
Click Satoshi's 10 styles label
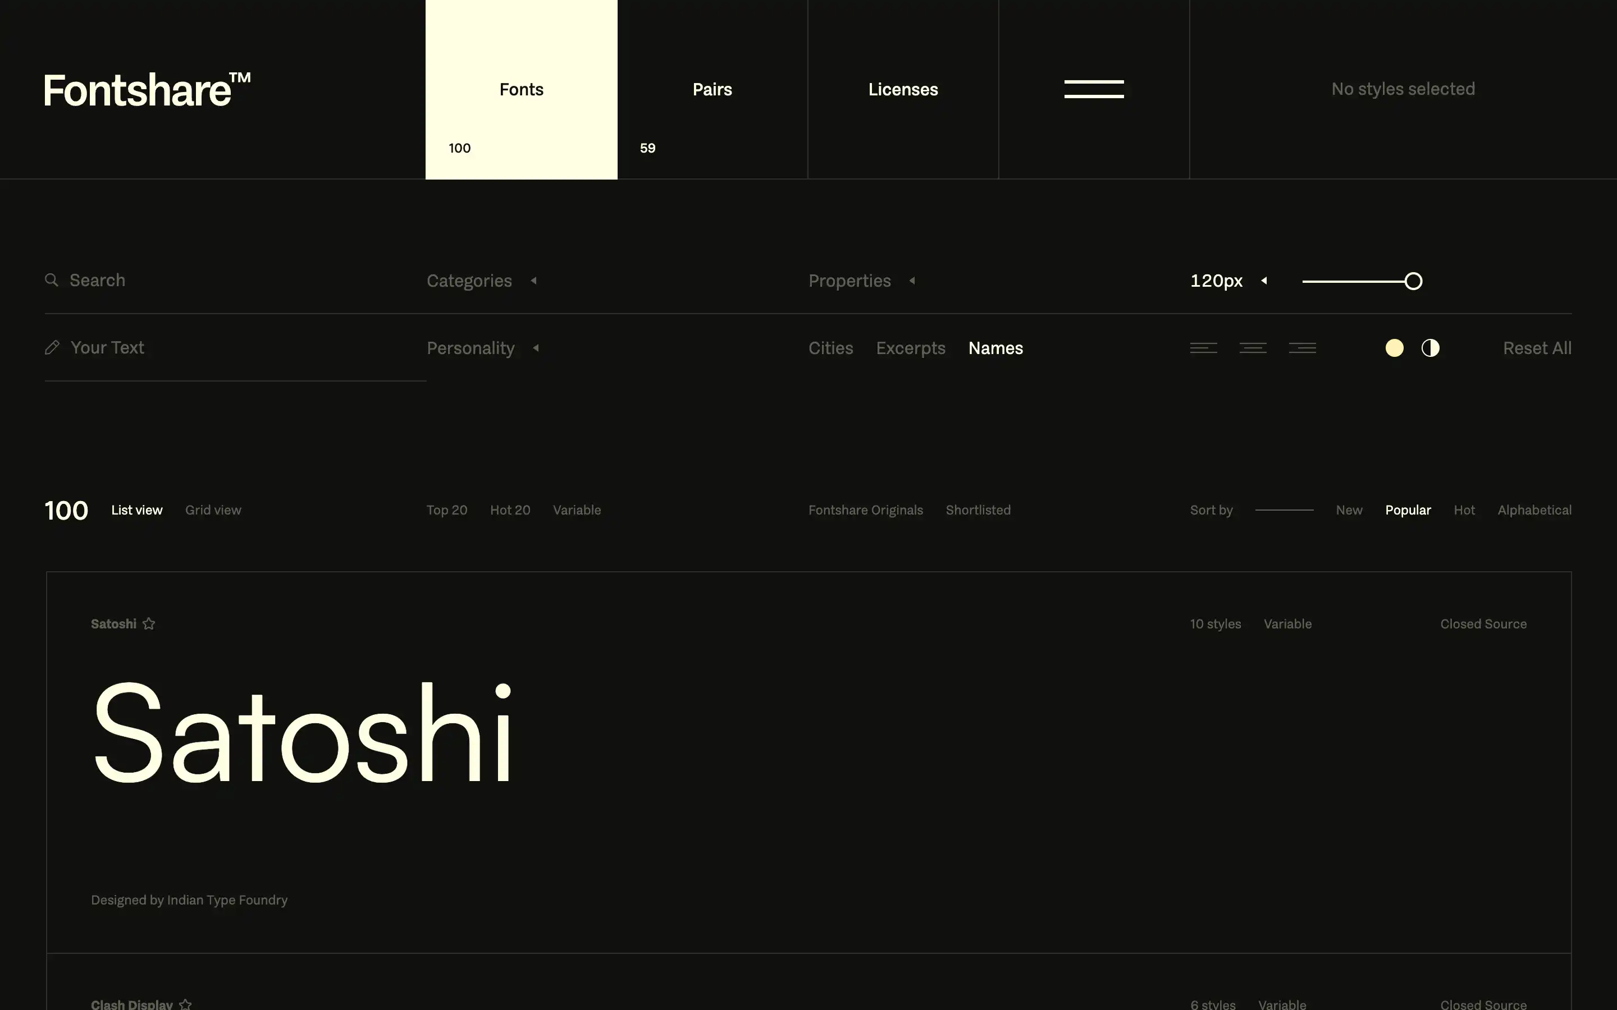point(1216,624)
